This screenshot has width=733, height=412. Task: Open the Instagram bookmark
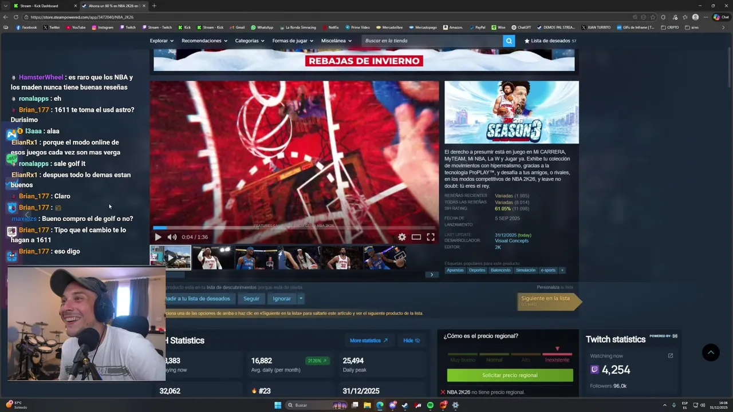tap(103, 27)
